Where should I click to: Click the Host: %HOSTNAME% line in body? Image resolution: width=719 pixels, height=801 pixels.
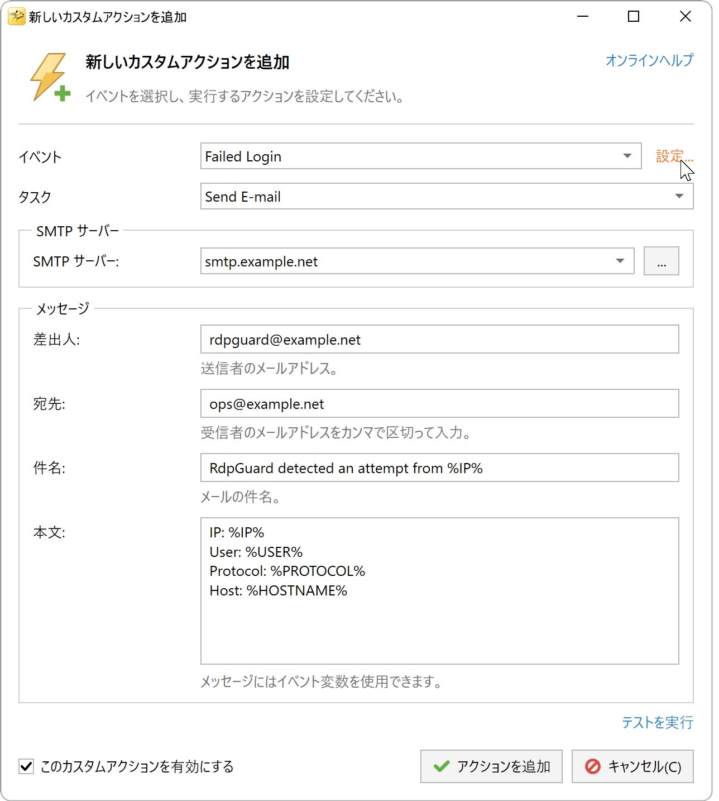point(278,591)
